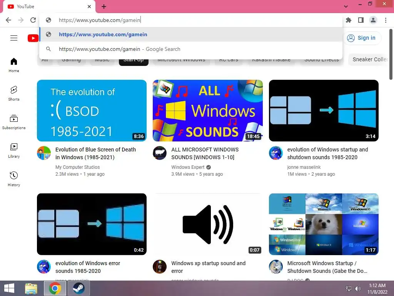This screenshot has height=296, width=394.
Task: Click avatar beside Windows xp startup video
Action: tap(160, 267)
